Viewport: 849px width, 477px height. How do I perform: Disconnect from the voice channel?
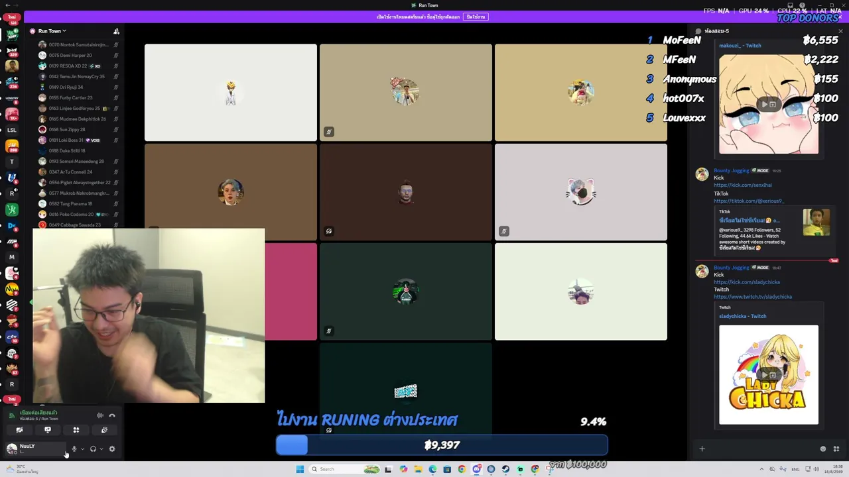tap(112, 415)
